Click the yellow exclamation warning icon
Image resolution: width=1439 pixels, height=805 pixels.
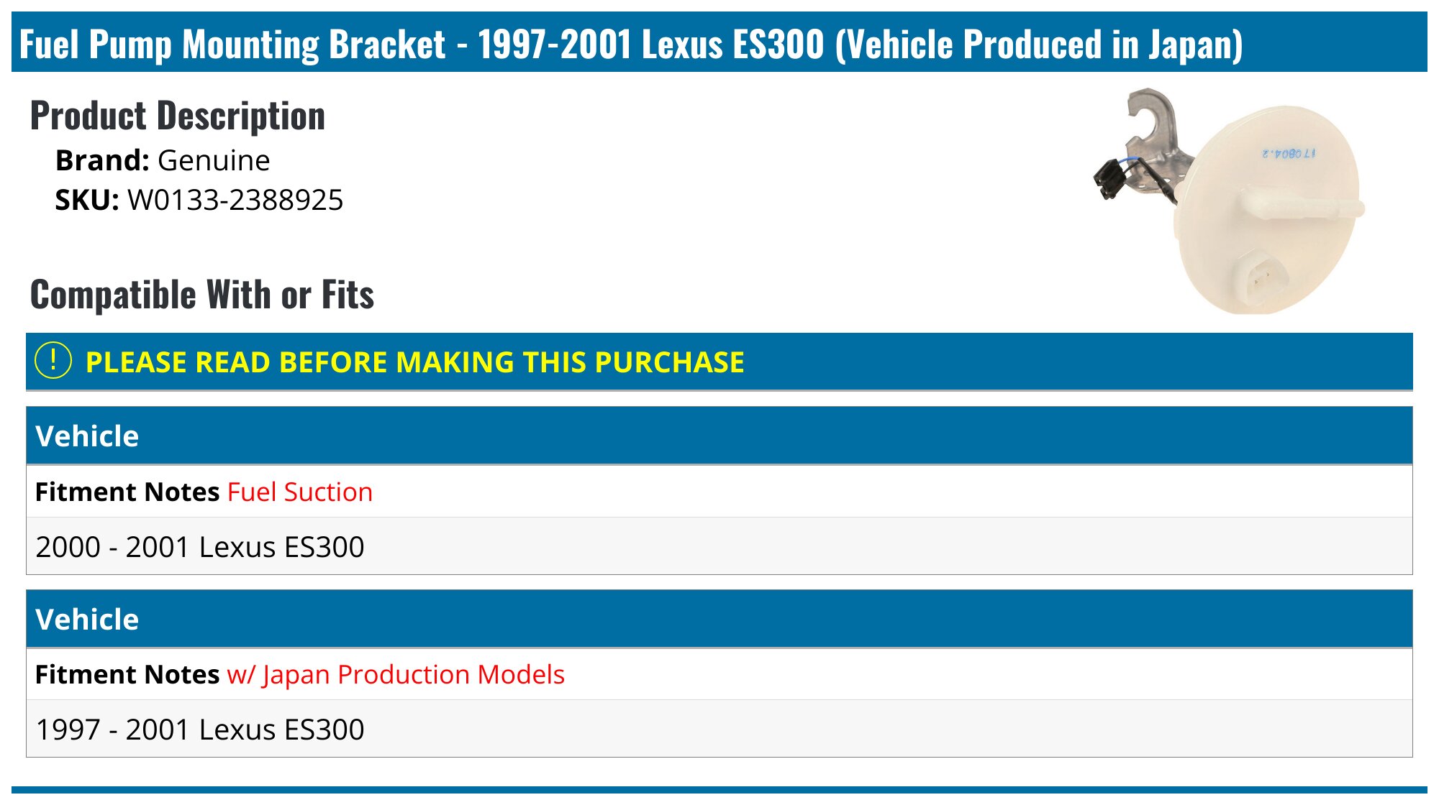click(x=53, y=361)
